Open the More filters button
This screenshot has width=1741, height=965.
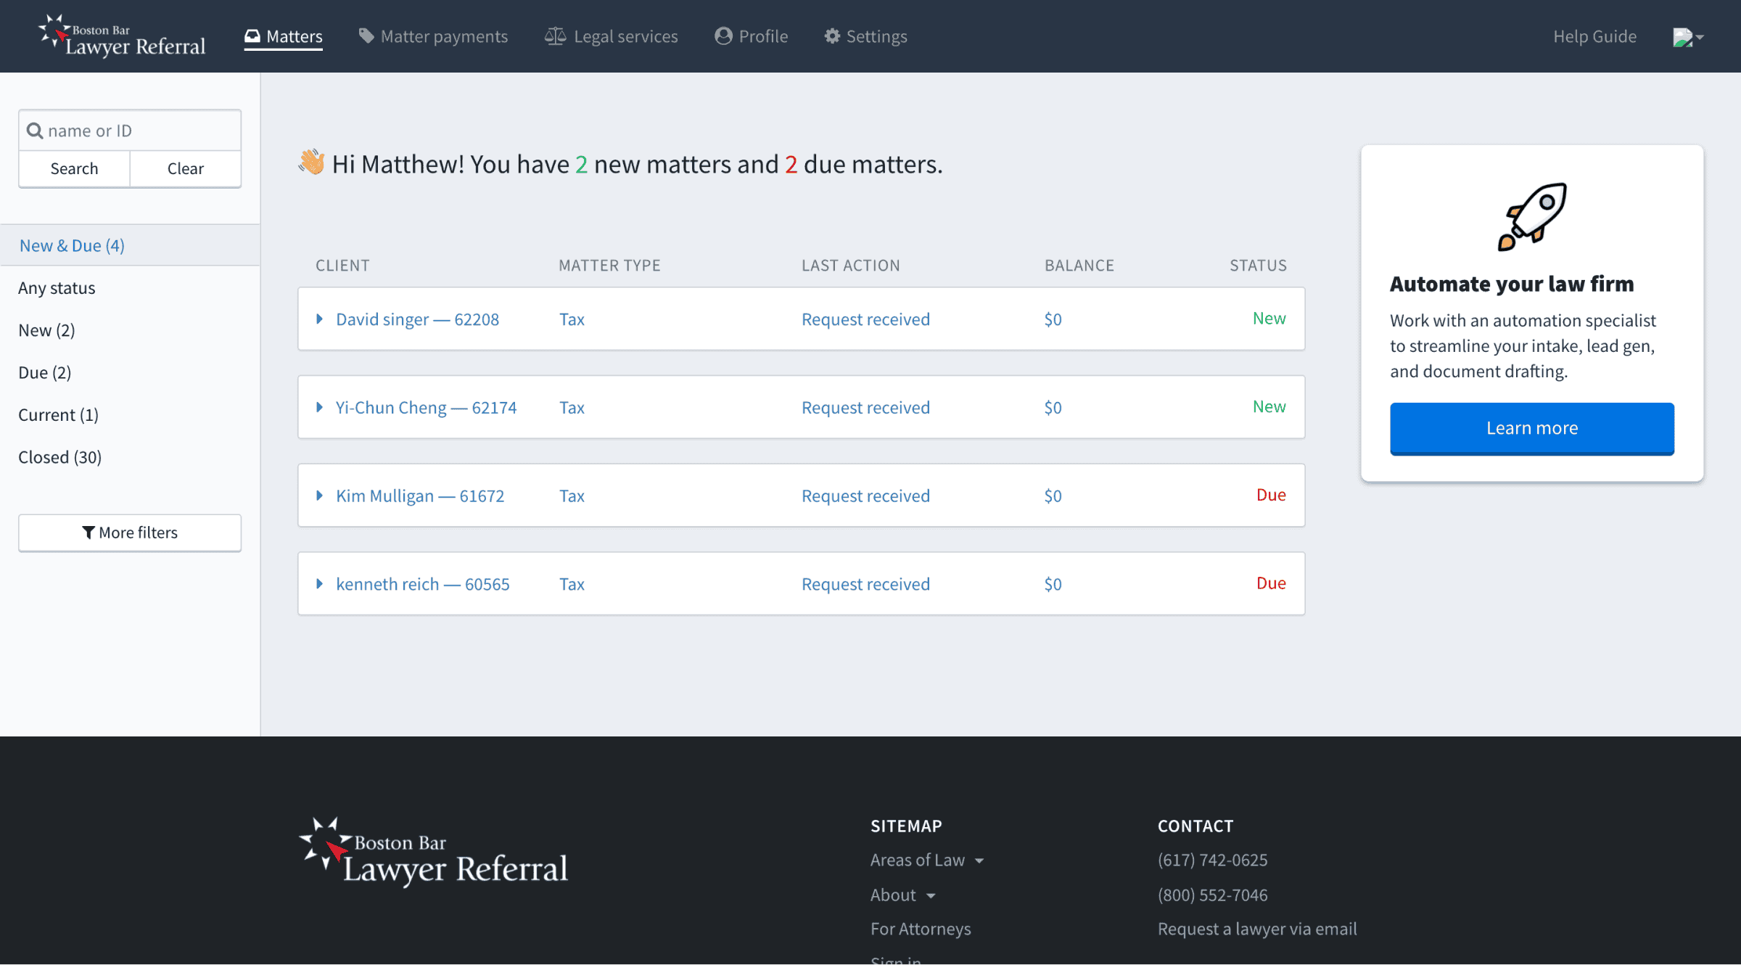(130, 533)
